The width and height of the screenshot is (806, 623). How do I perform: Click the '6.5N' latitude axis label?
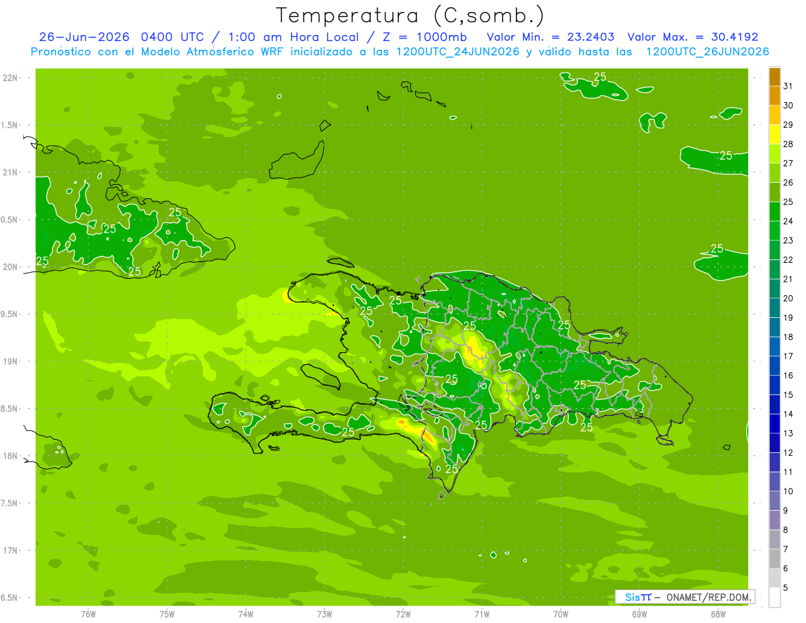point(10,597)
